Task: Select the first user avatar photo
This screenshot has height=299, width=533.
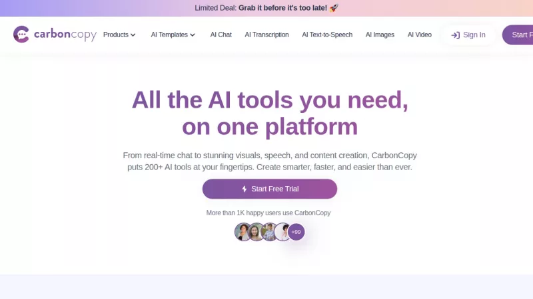Action: pyautogui.click(x=243, y=232)
